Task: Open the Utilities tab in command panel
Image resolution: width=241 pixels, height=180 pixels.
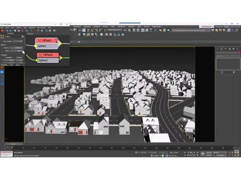Action: [238, 49]
